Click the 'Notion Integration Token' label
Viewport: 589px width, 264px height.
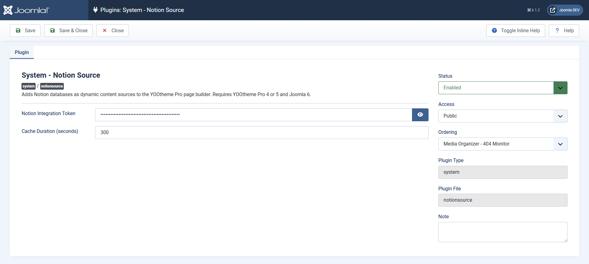click(x=48, y=114)
